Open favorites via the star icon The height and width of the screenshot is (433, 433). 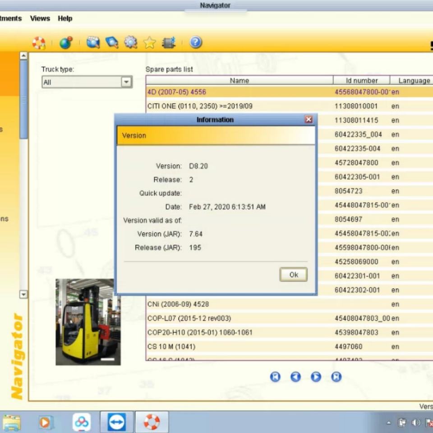150,43
